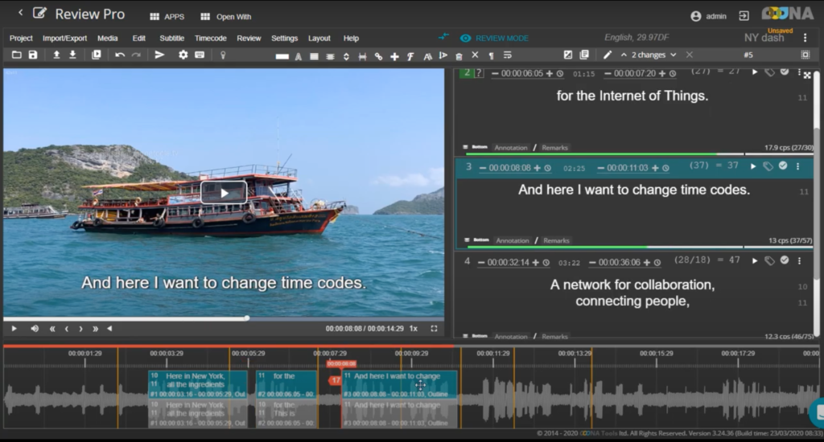This screenshot has height=442, width=824.
Task: Open the Timecode menu
Action: pyautogui.click(x=210, y=38)
